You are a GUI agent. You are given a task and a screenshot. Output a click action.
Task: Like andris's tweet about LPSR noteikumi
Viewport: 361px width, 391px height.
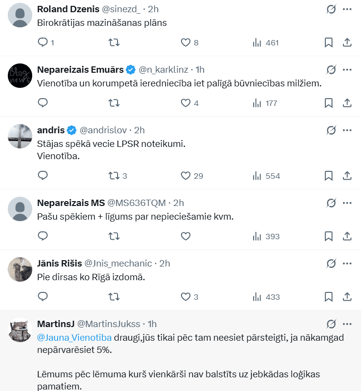185,176
